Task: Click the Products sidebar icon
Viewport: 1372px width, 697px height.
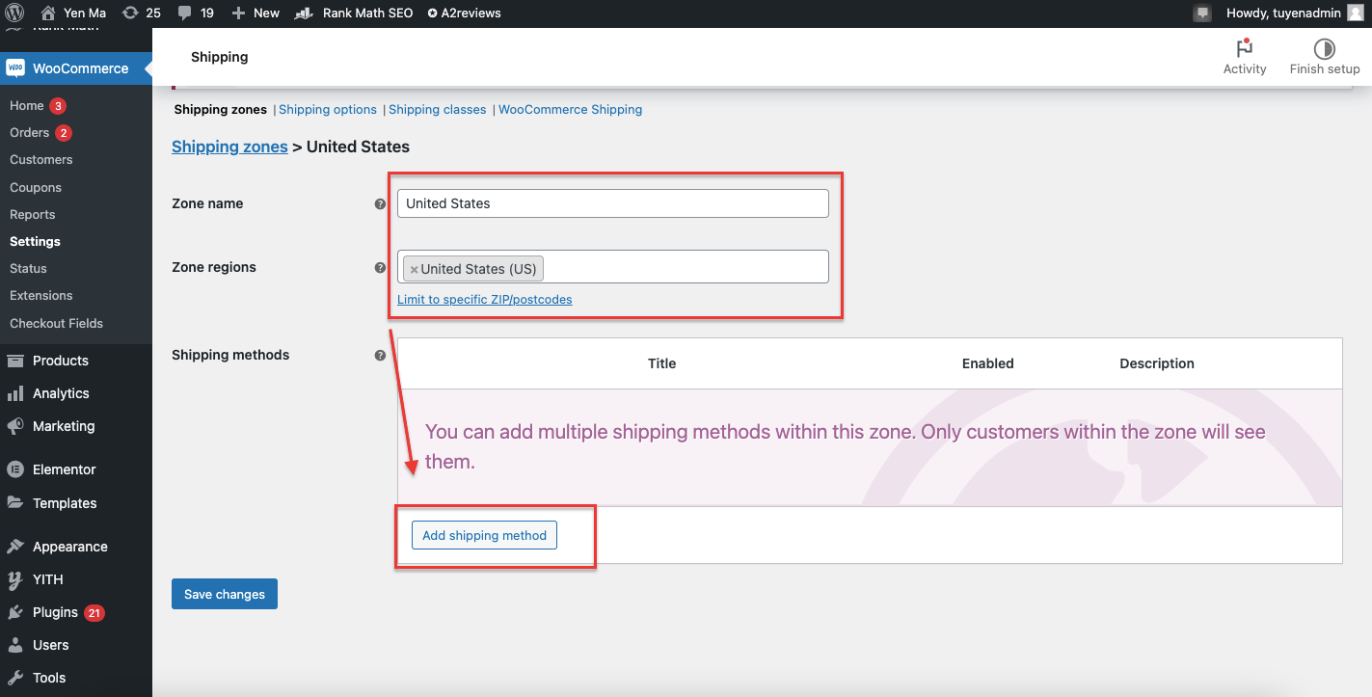Action: pos(15,361)
